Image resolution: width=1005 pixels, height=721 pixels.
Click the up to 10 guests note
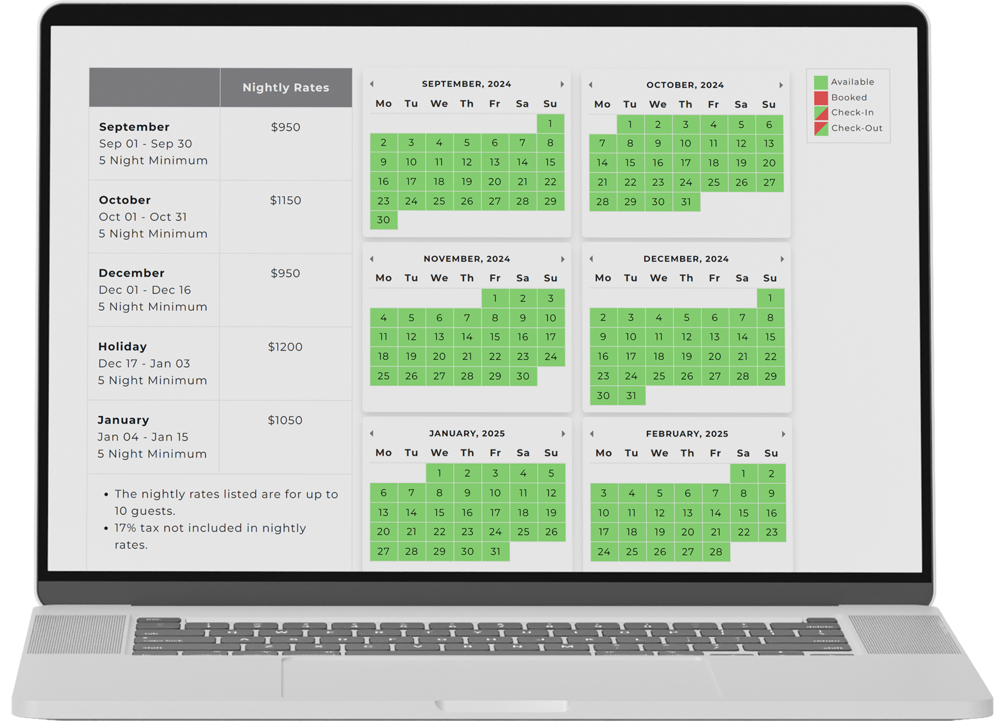click(x=226, y=502)
